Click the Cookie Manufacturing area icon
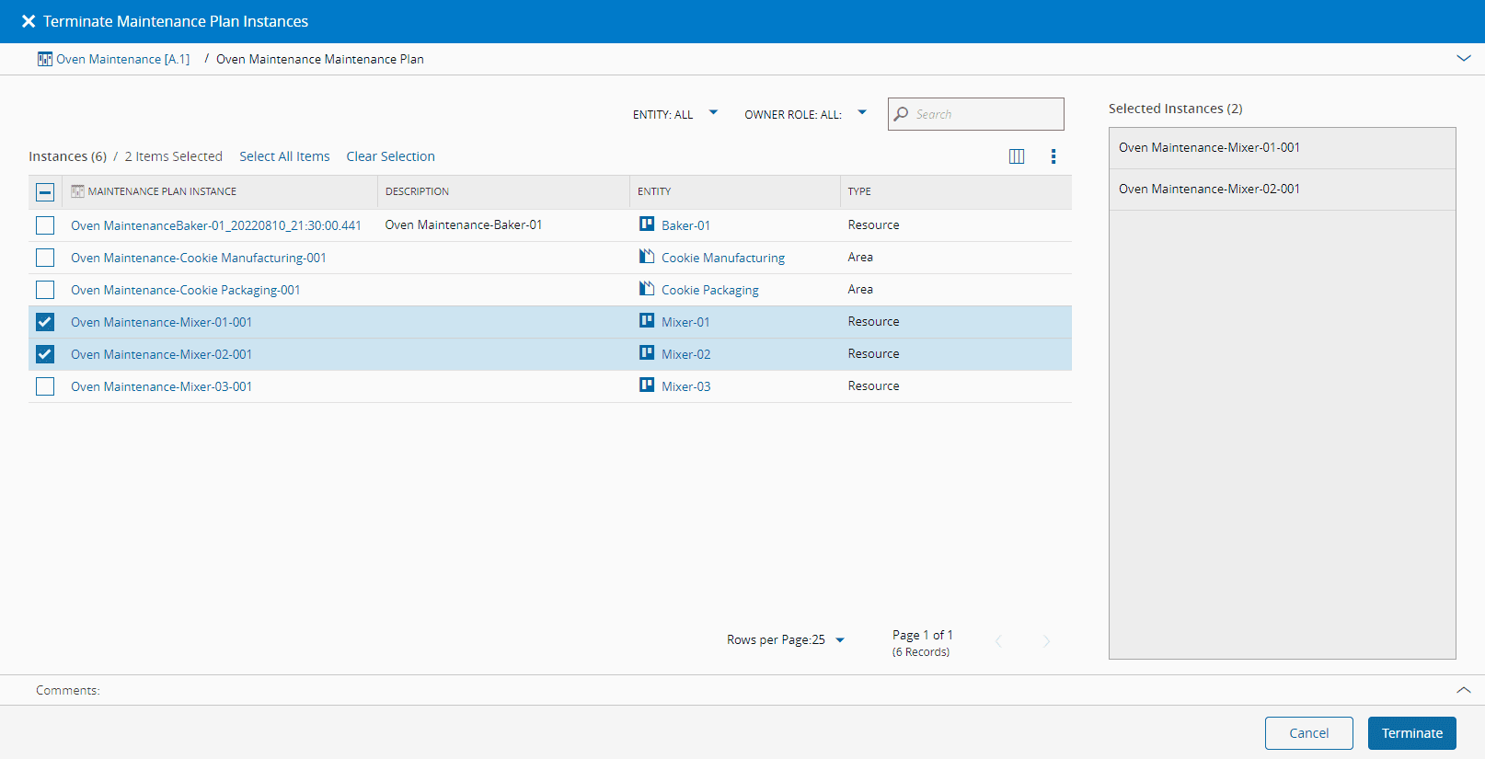Screen dimensions: 1485x759 (x=647, y=257)
